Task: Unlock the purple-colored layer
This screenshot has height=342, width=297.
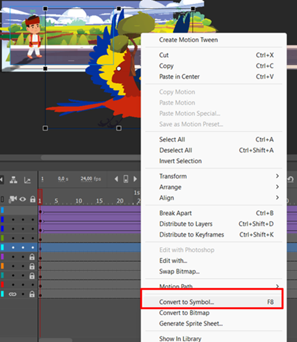Action: pos(32,257)
